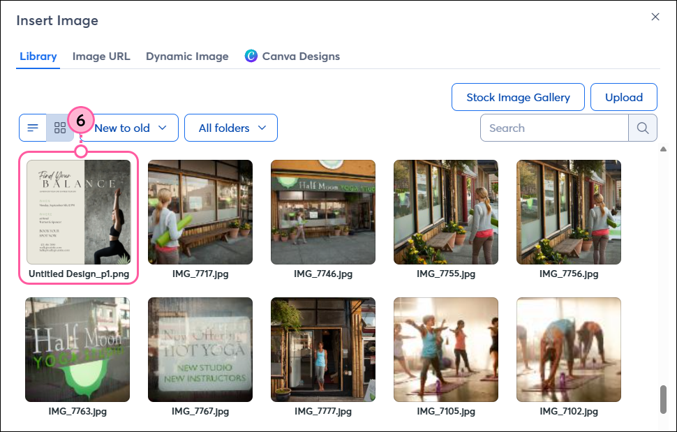Select the IMG_7105.jpg yoga class photo
The height and width of the screenshot is (432, 677).
(445, 349)
